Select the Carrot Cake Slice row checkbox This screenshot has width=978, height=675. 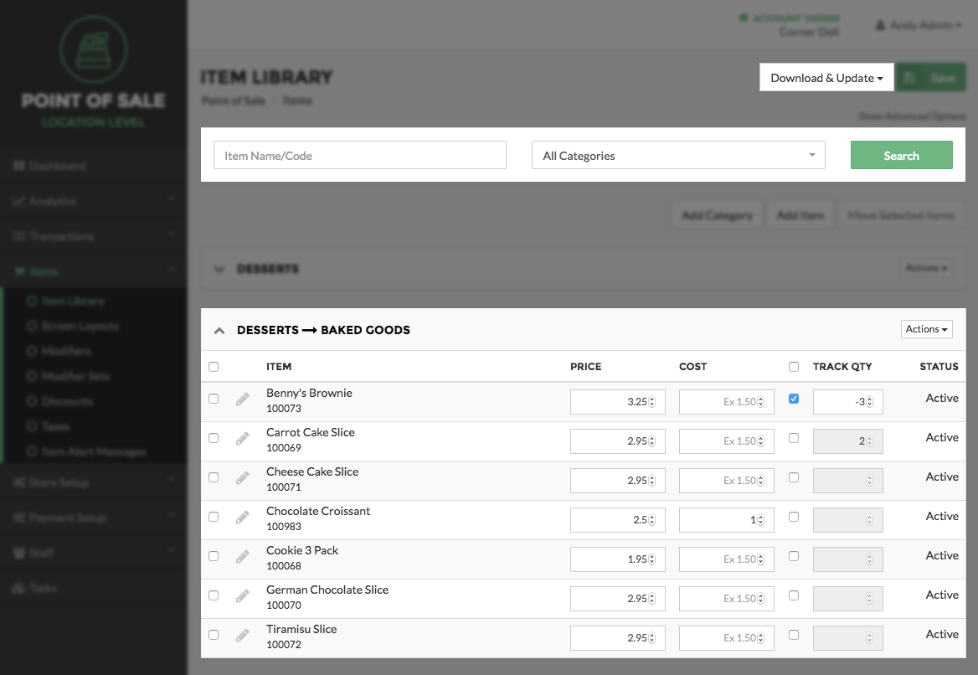[x=214, y=438]
